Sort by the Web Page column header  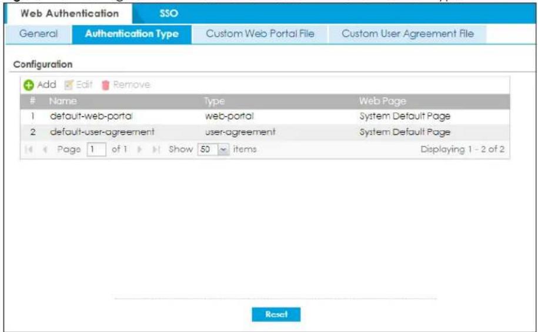383,101
